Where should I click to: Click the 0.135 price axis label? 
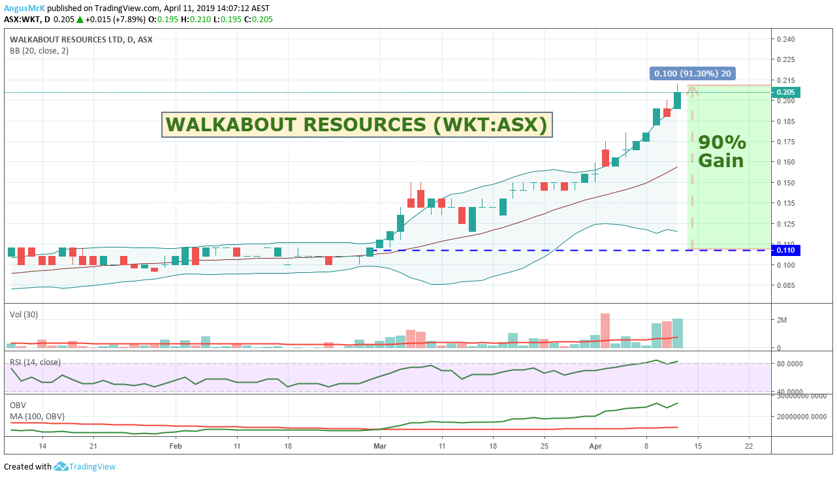point(785,203)
